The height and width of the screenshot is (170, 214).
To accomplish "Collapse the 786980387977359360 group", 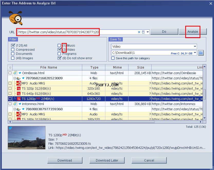I will pos(15,109).
